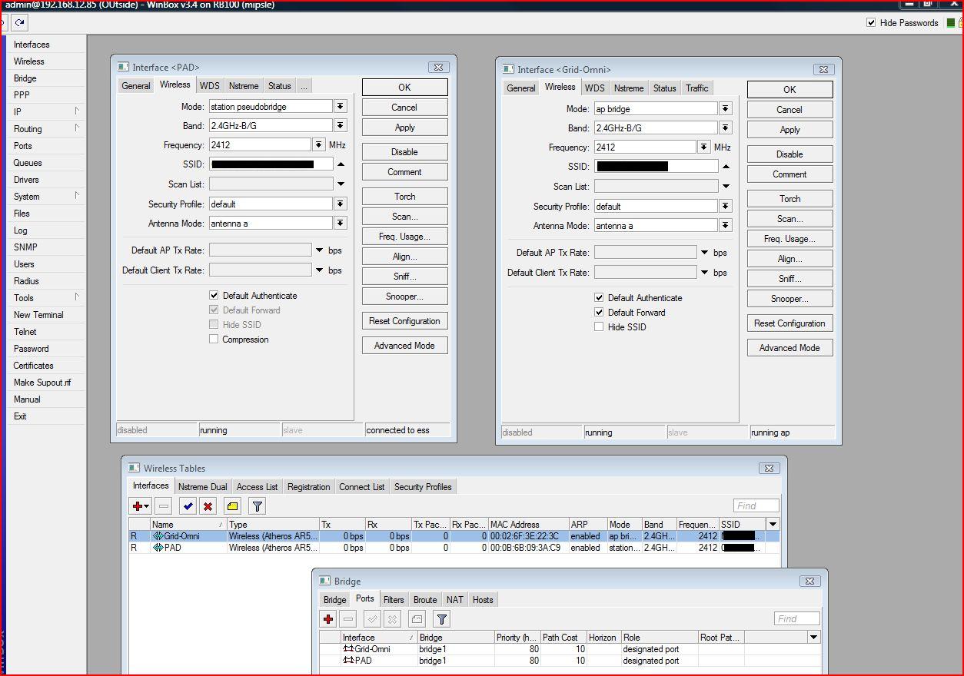Toggle the Hide Passwords checkbox

click(x=871, y=23)
